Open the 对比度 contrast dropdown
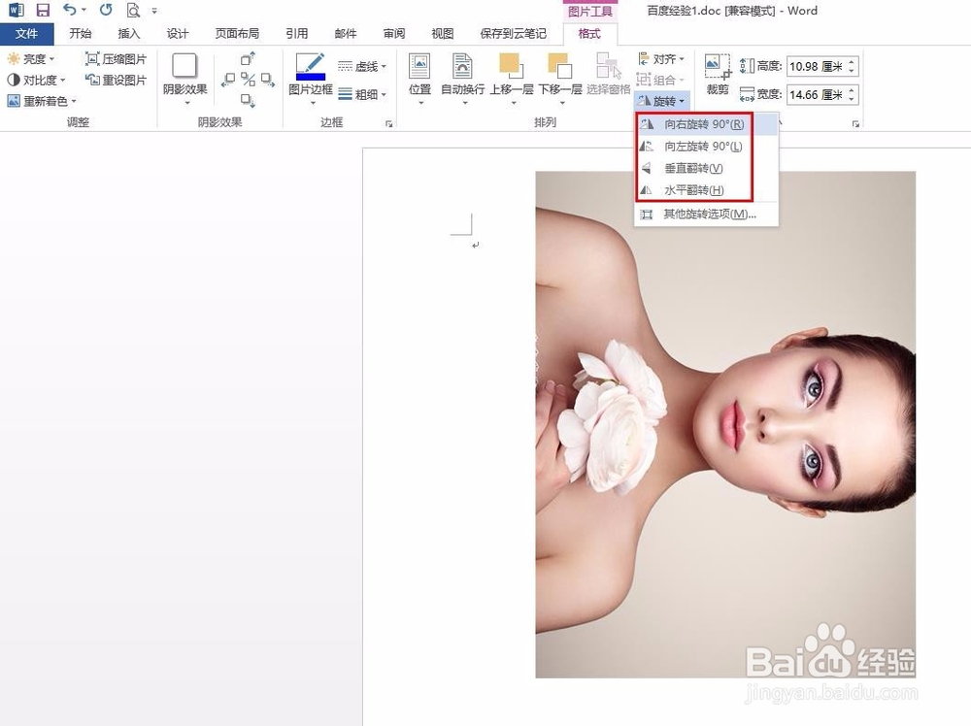 click(x=36, y=80)
